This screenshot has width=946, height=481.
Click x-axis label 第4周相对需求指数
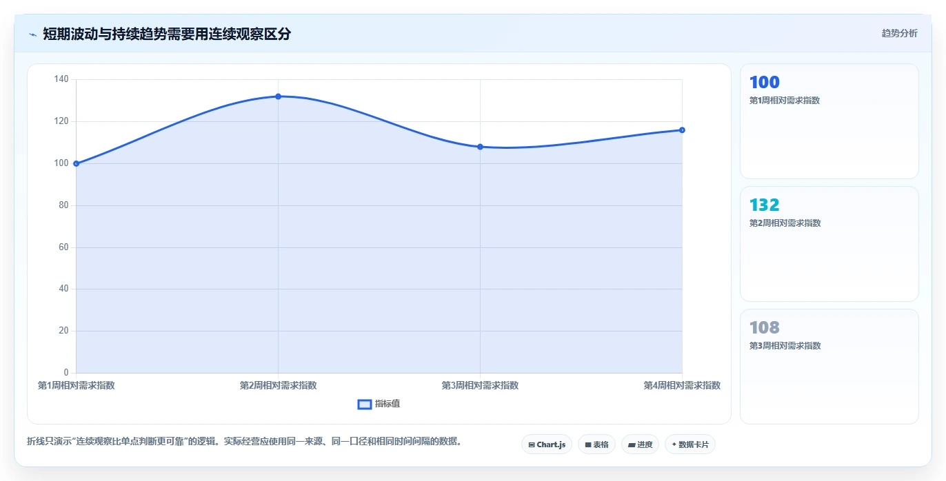682,385
